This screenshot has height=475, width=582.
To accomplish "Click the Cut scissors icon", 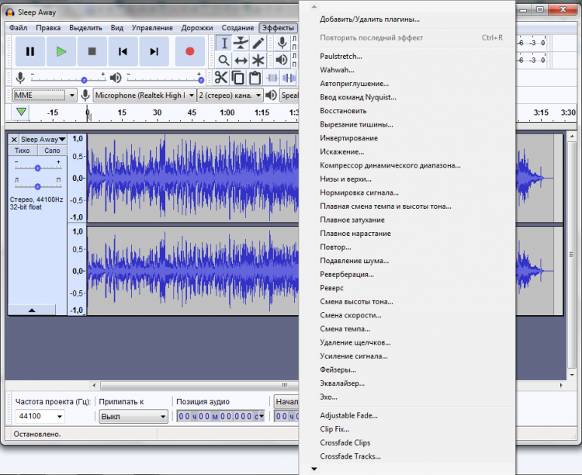I will click(220, 78).
